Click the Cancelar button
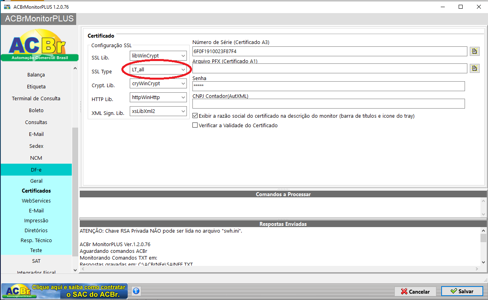Screen dimensions: 488x300 (415, 291)
